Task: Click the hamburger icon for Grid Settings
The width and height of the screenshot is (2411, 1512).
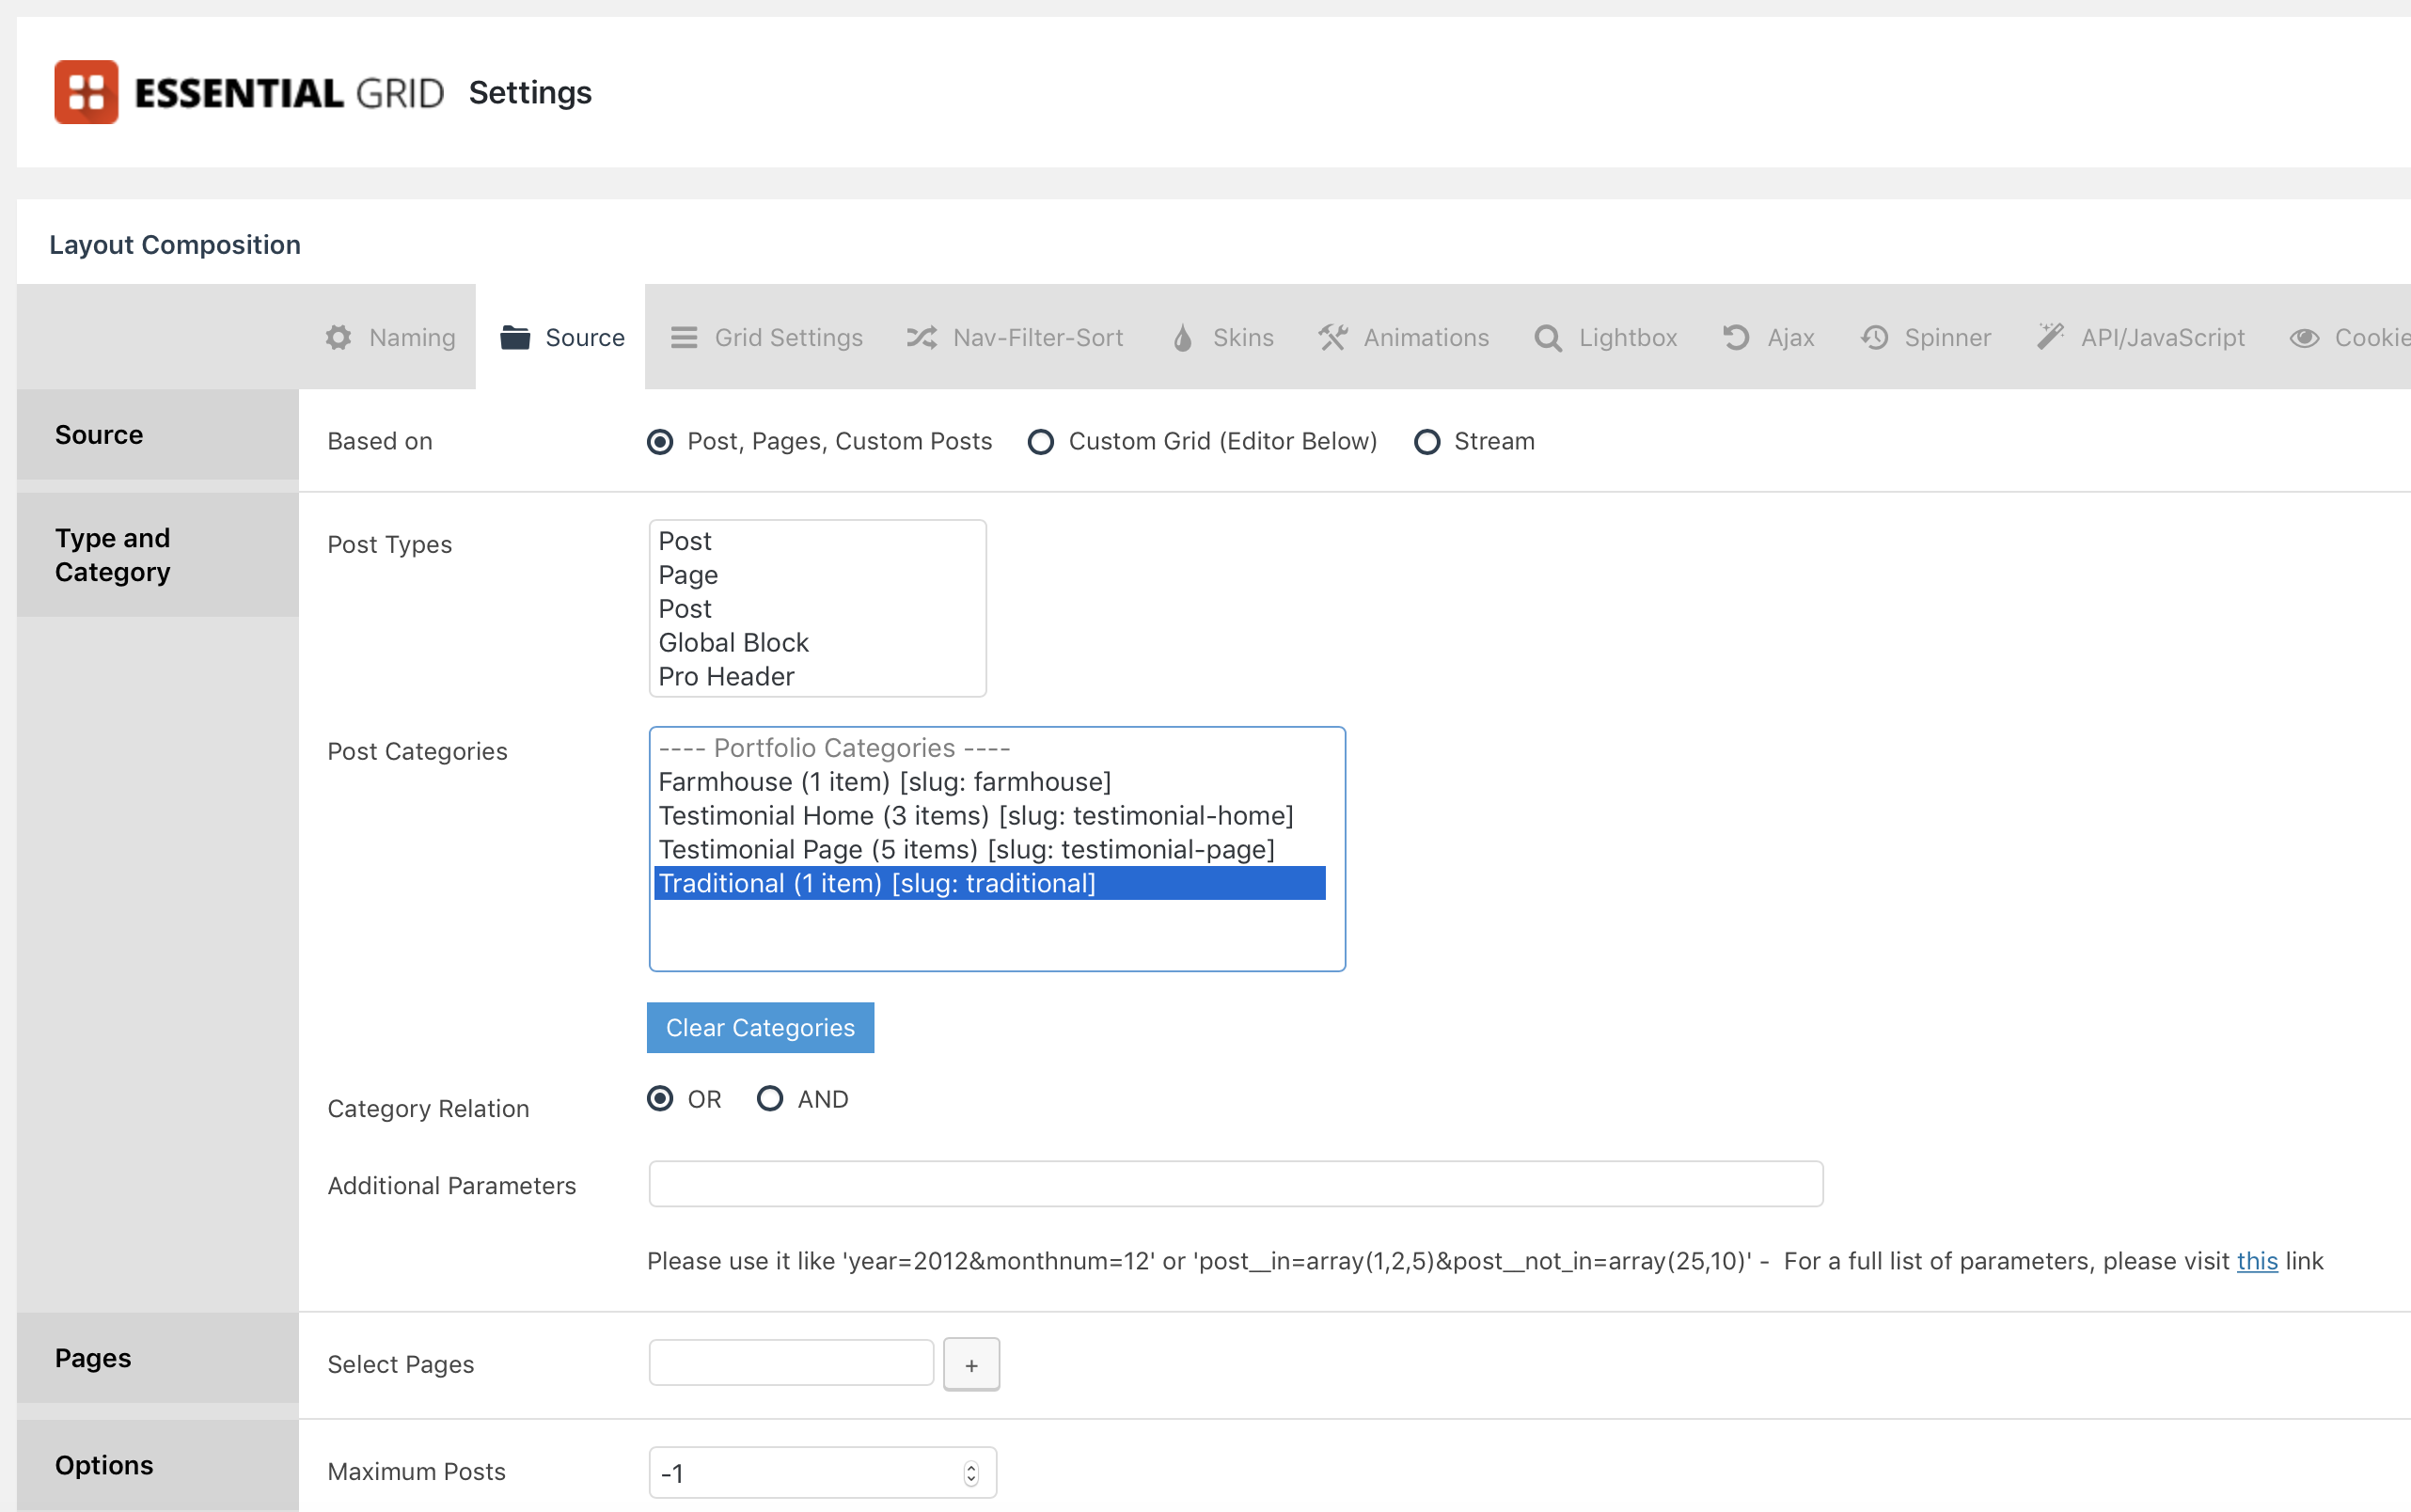Action: pyautogui.click(x=684, y=338)
